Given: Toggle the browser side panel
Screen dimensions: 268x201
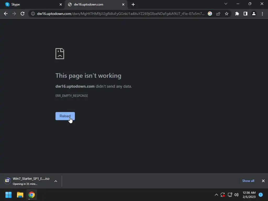Looking at the screenshot, I should (x=245, y=14).
